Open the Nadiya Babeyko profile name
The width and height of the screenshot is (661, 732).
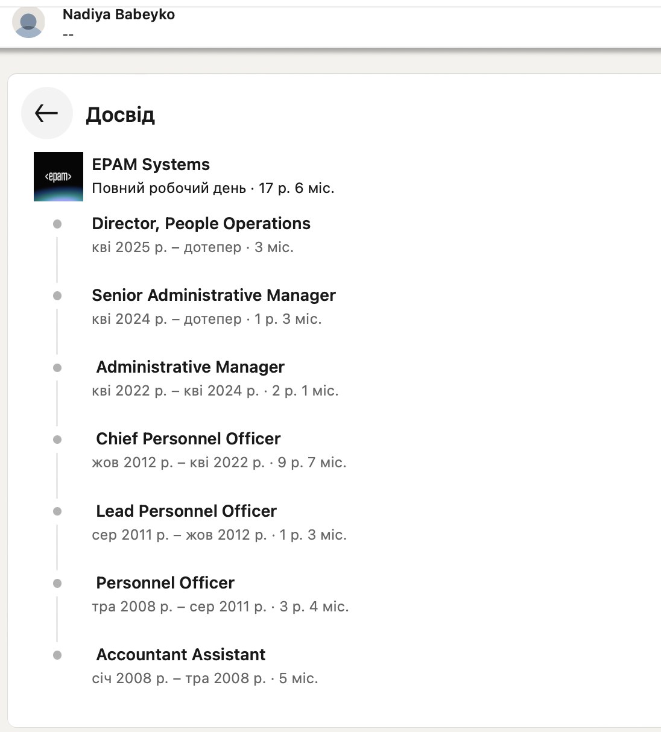pos(119,14)
